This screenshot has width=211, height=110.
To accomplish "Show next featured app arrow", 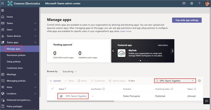I will pos(172,51).
